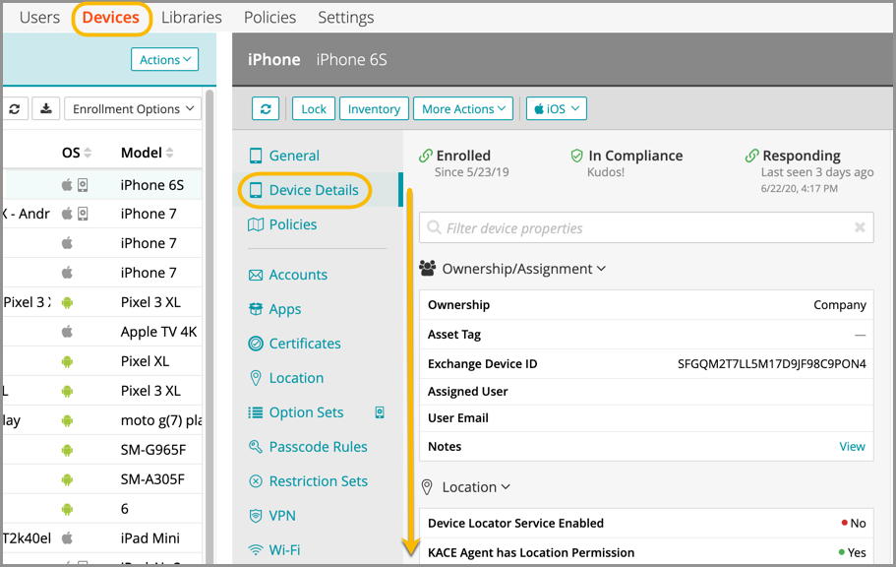Open the Apps section in sidebar
This screenshot has width=896, height=567.
284,309
